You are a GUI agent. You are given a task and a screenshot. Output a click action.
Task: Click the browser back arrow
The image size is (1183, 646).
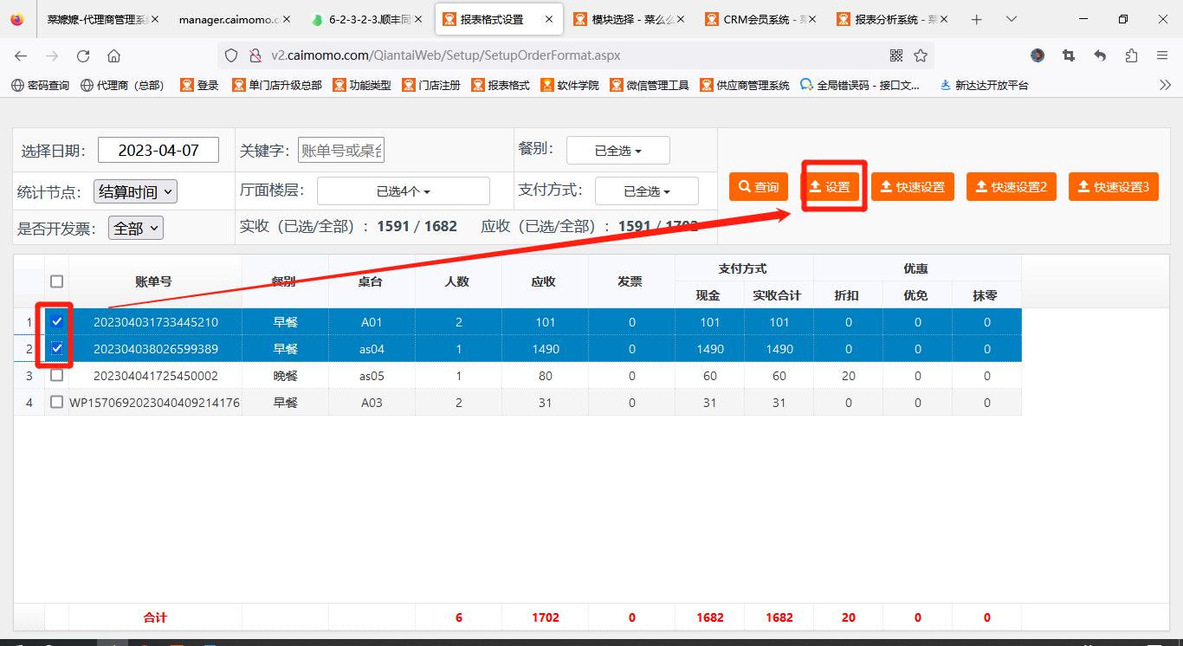[21, 55]
